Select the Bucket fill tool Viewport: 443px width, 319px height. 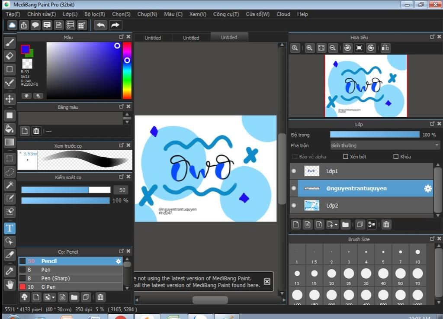(x=10, y=129)
